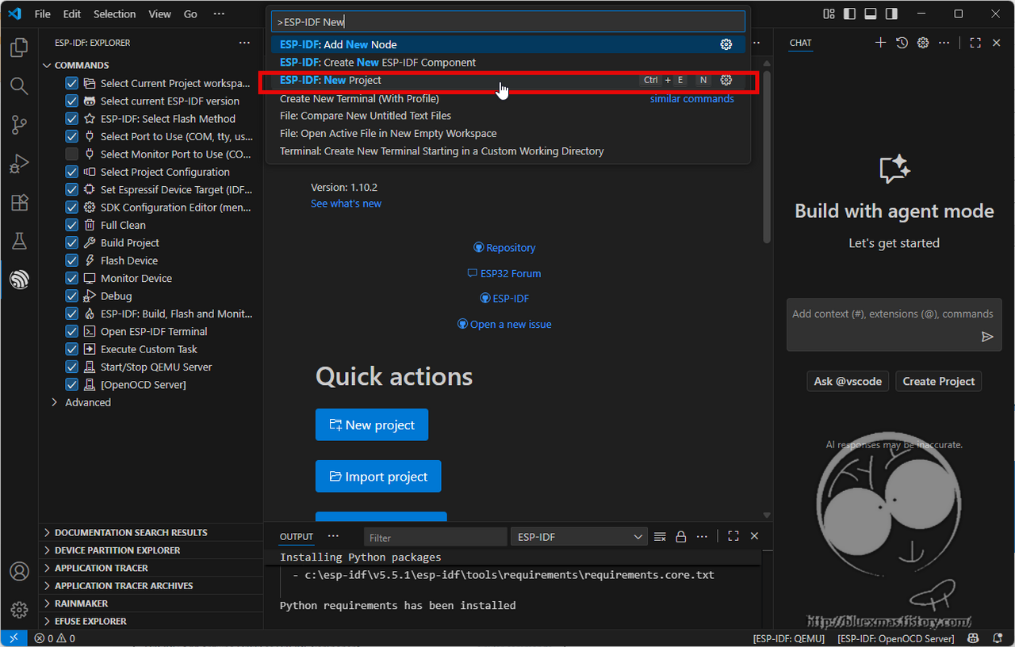The height and width of the screenshot is (647, 1015).
Task: Toggle the Flash Device checkbox
Action: 71,261
